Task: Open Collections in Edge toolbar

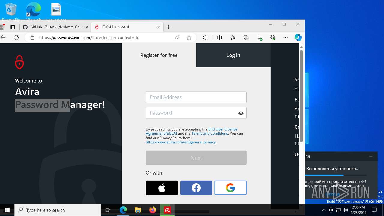Action: point(246,37)
